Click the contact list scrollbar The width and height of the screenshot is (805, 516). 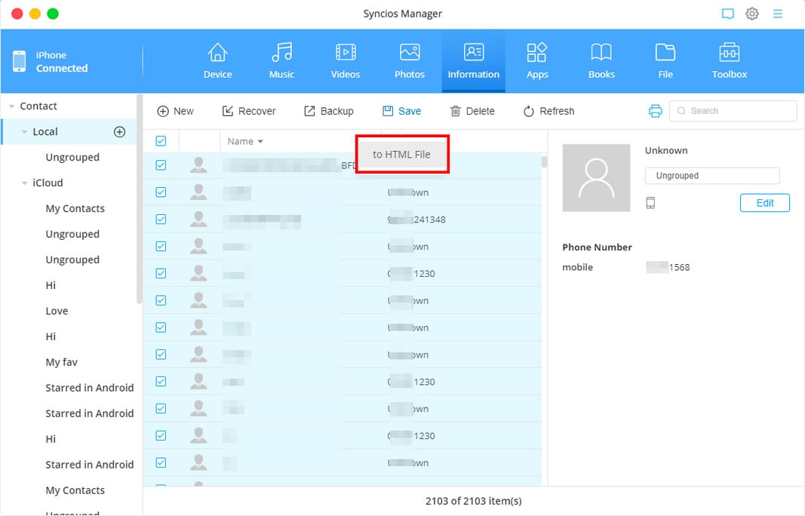click(544, 162)
